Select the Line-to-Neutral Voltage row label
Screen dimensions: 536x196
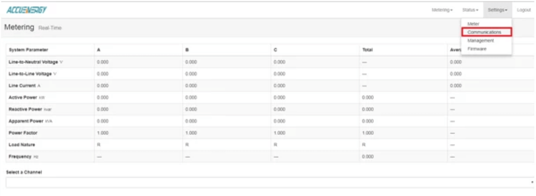33,62
